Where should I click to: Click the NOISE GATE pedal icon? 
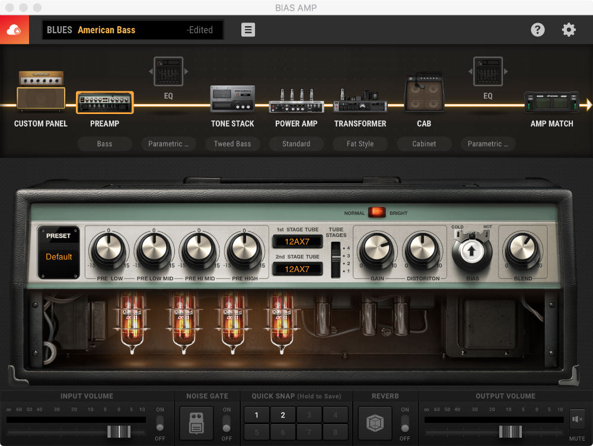(x=196, y=423)
